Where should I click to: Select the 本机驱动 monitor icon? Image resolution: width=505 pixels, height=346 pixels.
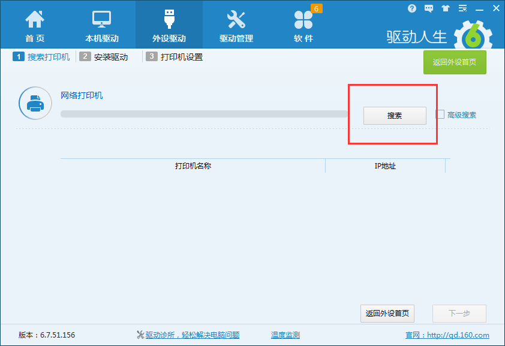point(101,20)
